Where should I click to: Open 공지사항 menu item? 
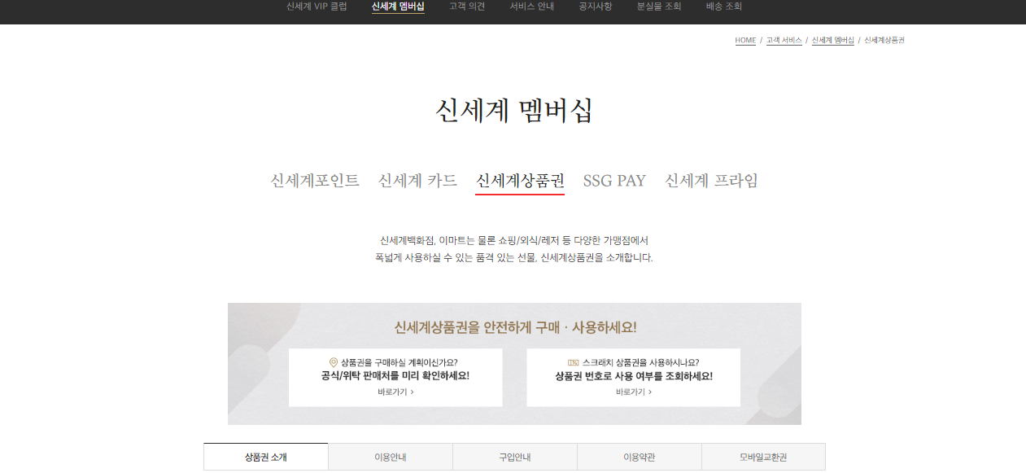595,7
